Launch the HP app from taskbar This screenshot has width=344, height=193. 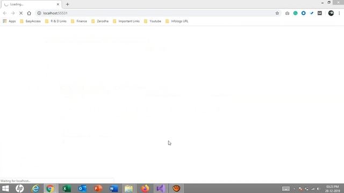coord(19,188)
